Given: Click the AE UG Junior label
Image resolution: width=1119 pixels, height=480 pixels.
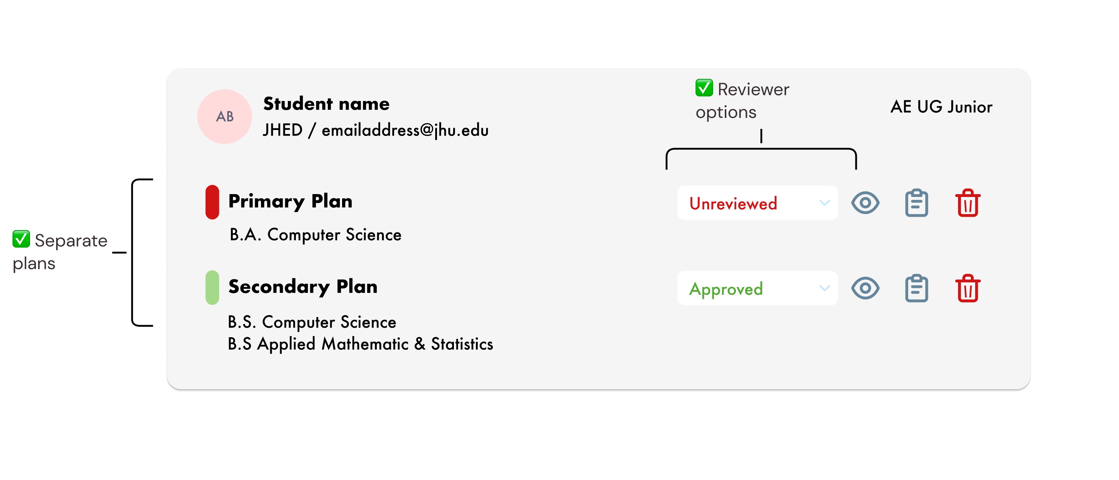Looking at the screenshot, I should [x=941, y=107].
